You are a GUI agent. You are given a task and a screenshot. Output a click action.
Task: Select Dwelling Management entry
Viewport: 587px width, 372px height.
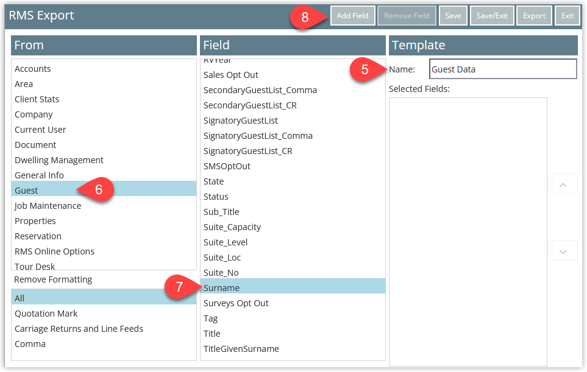point(104,160)
